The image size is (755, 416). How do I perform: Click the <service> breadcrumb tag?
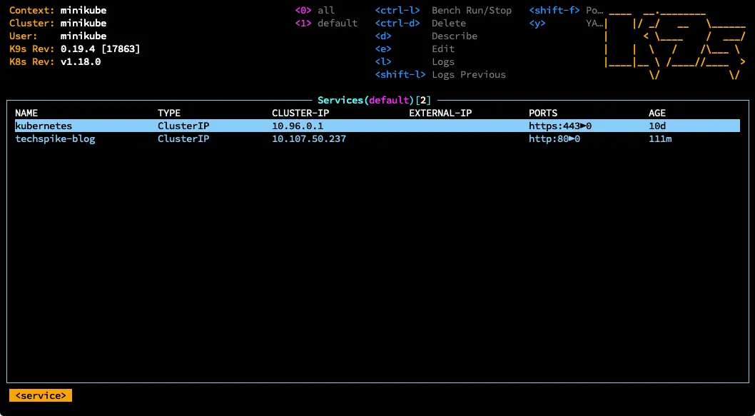pos(41,395)
